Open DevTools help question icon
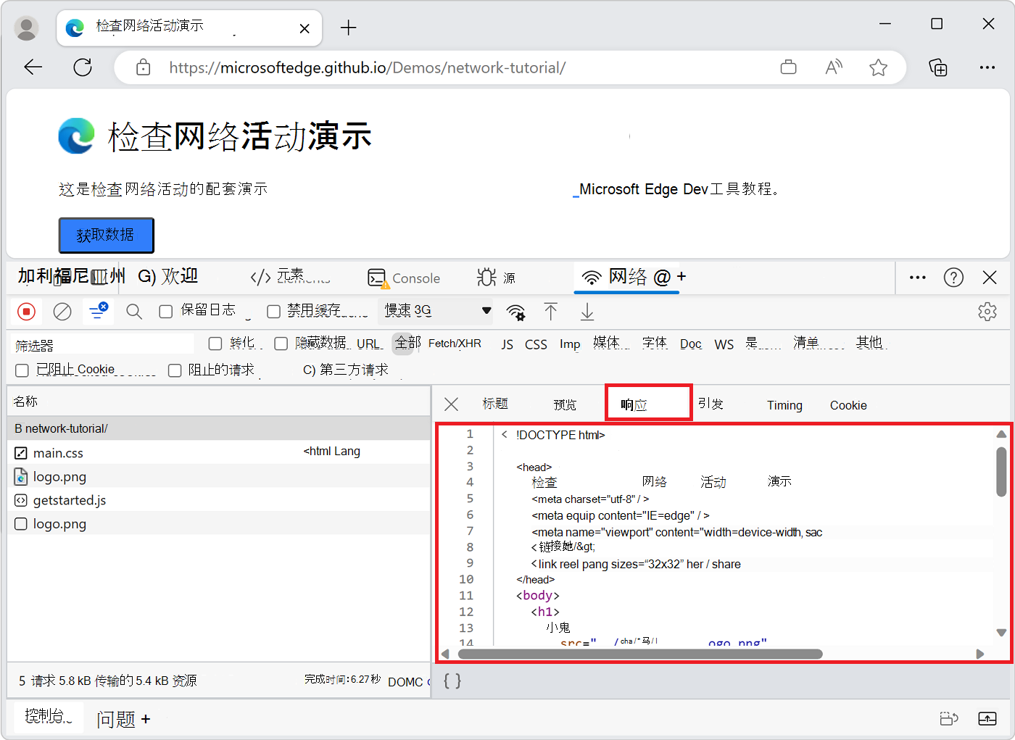 tap(953, 278)
